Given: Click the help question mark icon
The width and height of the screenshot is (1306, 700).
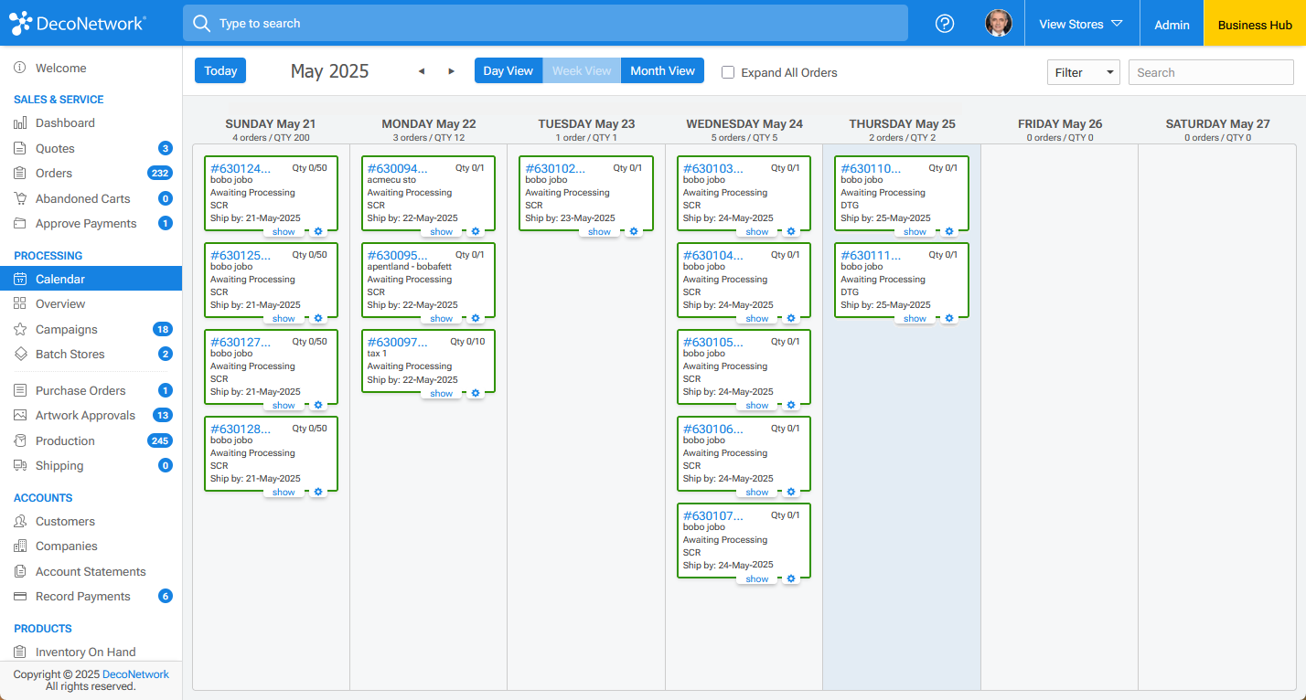Looking at the screenshot, I should (945, 23).
